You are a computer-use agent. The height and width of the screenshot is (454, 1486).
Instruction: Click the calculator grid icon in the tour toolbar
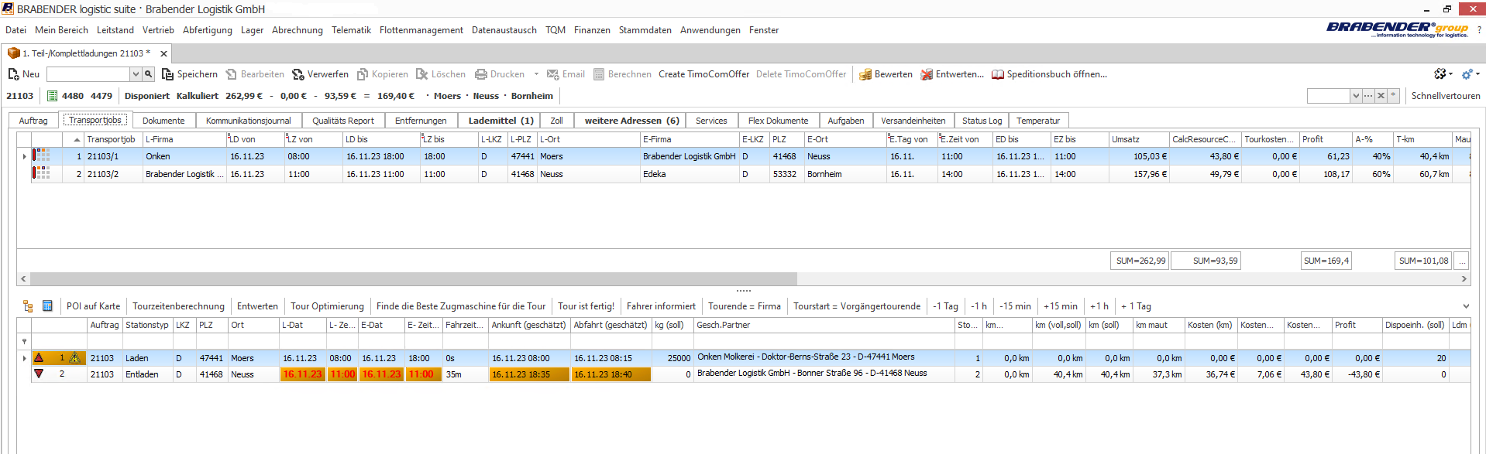pyautogui.click(x=47, y=306)
